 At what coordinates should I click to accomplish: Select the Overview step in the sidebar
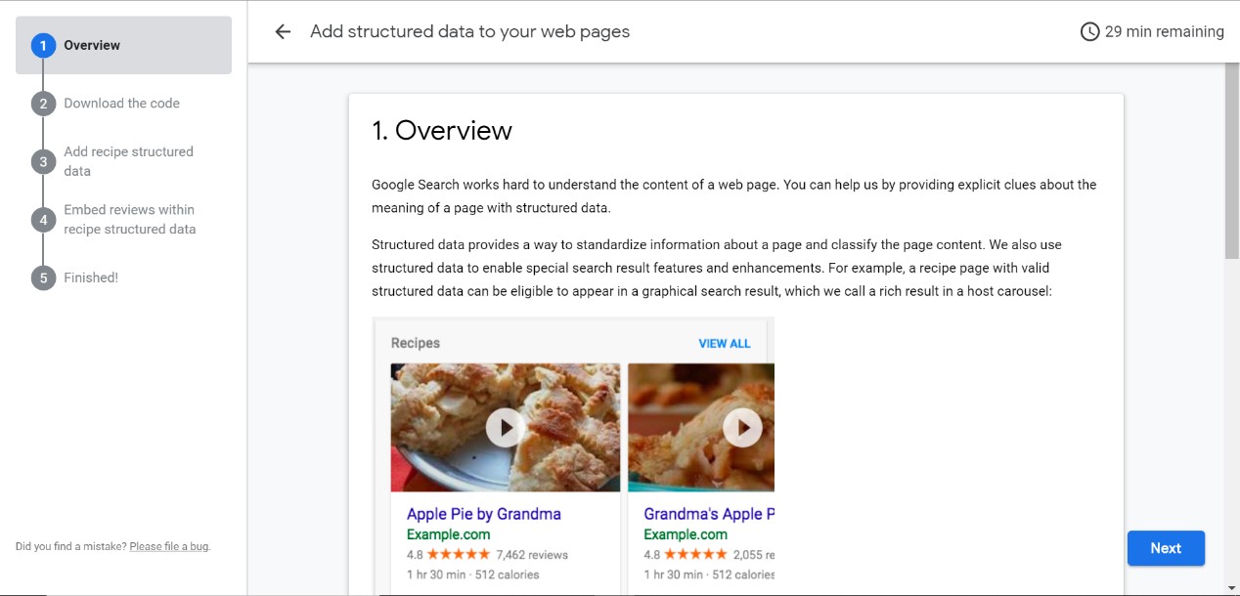(92, 45)
